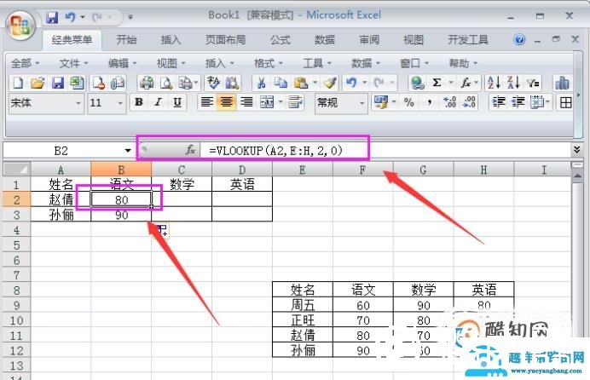Undo from the quick access toolbar
Screen dimensions: 590x380
[70, 17]
